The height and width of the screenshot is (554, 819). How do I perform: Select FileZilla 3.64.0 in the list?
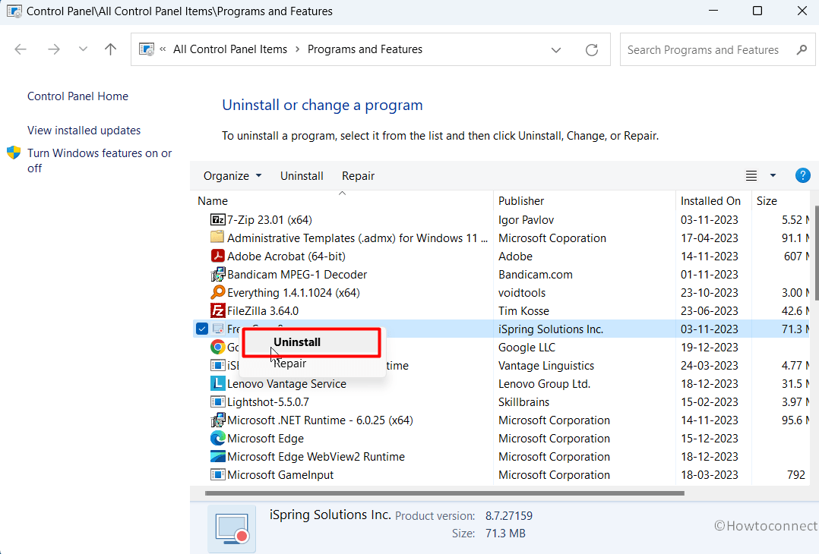(x=263, y=310)
